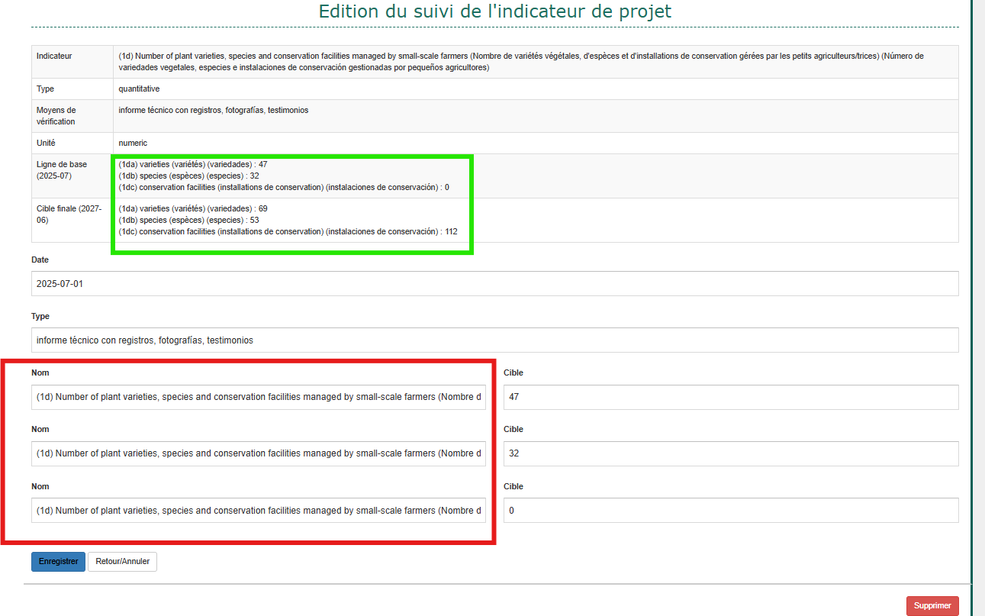Click the red Supprimer button
Screen dimensions: 985x616
point(932,606)
